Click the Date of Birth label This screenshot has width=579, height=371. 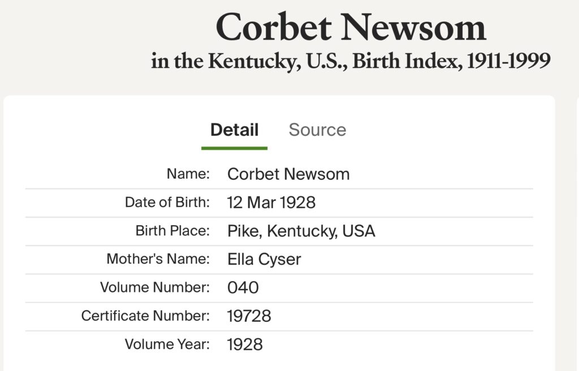167,202
